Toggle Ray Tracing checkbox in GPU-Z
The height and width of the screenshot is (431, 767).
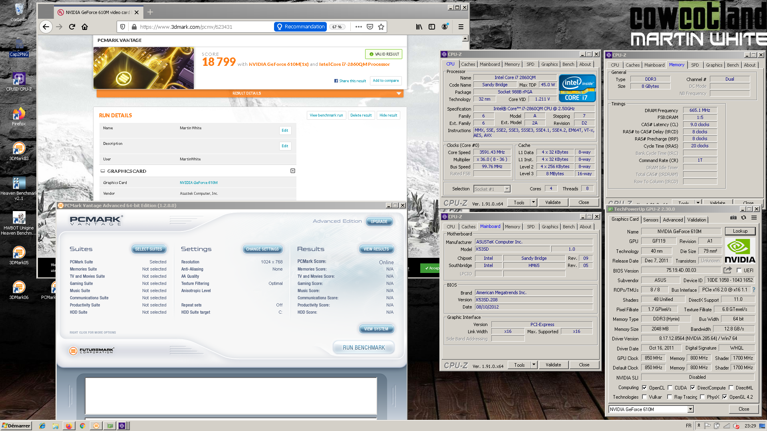(670, 397)
